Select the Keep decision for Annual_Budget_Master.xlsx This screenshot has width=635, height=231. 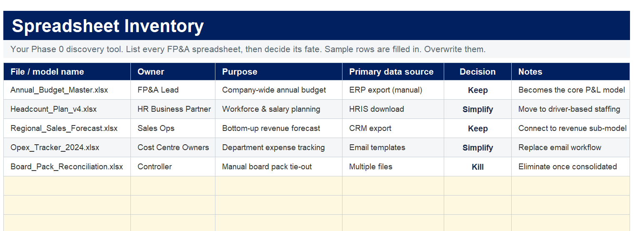tap(477, 90)
